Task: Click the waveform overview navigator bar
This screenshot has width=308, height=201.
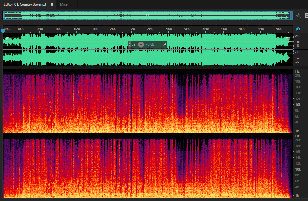Action: tap(148, 16)
